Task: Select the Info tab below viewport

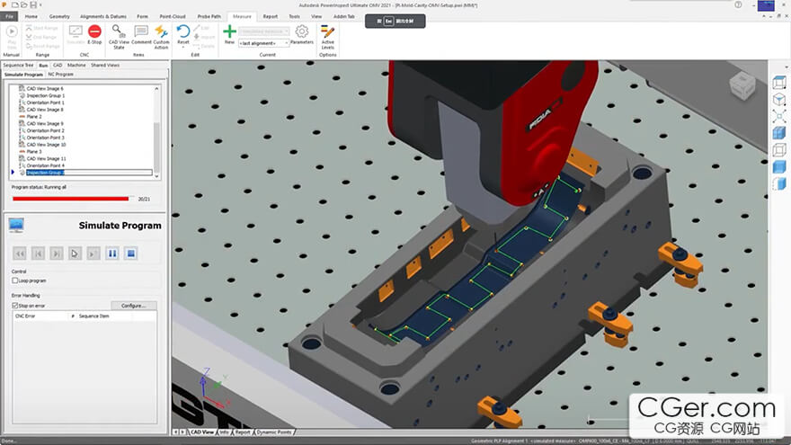Action: [224, 432]
